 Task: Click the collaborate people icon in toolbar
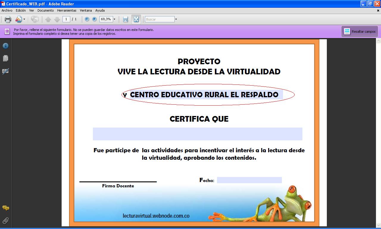point(18,19)
